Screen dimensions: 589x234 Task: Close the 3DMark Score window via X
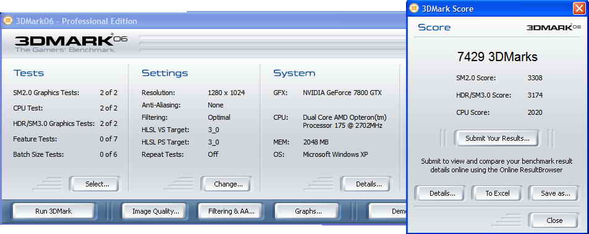(579, 9)
